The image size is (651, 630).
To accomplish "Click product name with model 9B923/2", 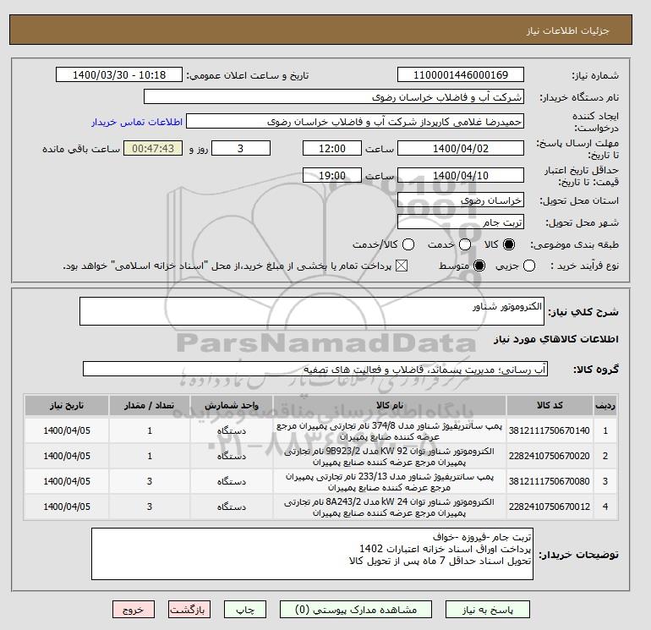I will tap(390, 457).
